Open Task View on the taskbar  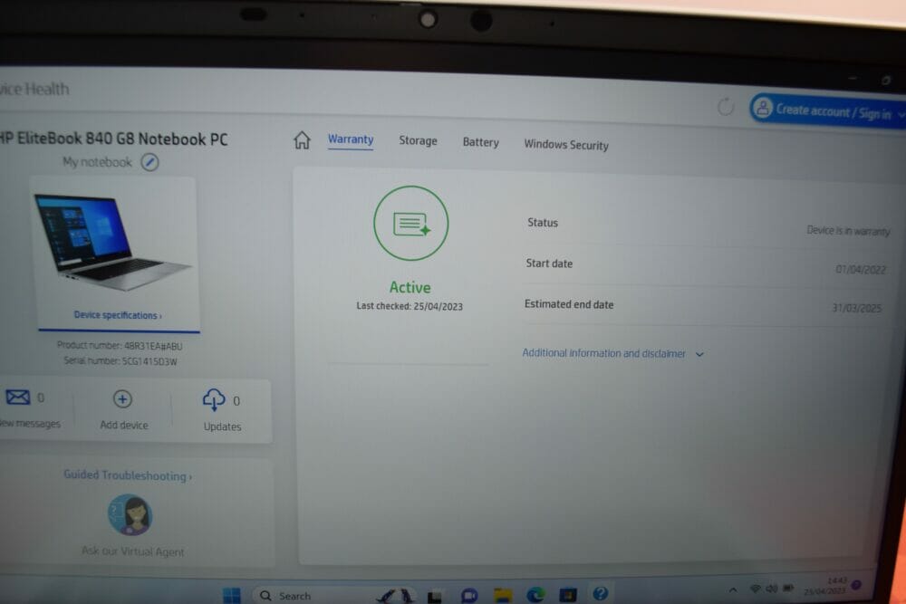coord(435,597)
